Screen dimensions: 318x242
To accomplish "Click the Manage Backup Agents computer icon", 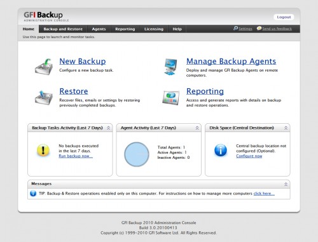I will click(170, 67).
